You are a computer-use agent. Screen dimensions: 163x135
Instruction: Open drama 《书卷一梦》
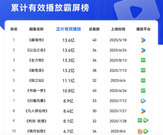(36, 91)
